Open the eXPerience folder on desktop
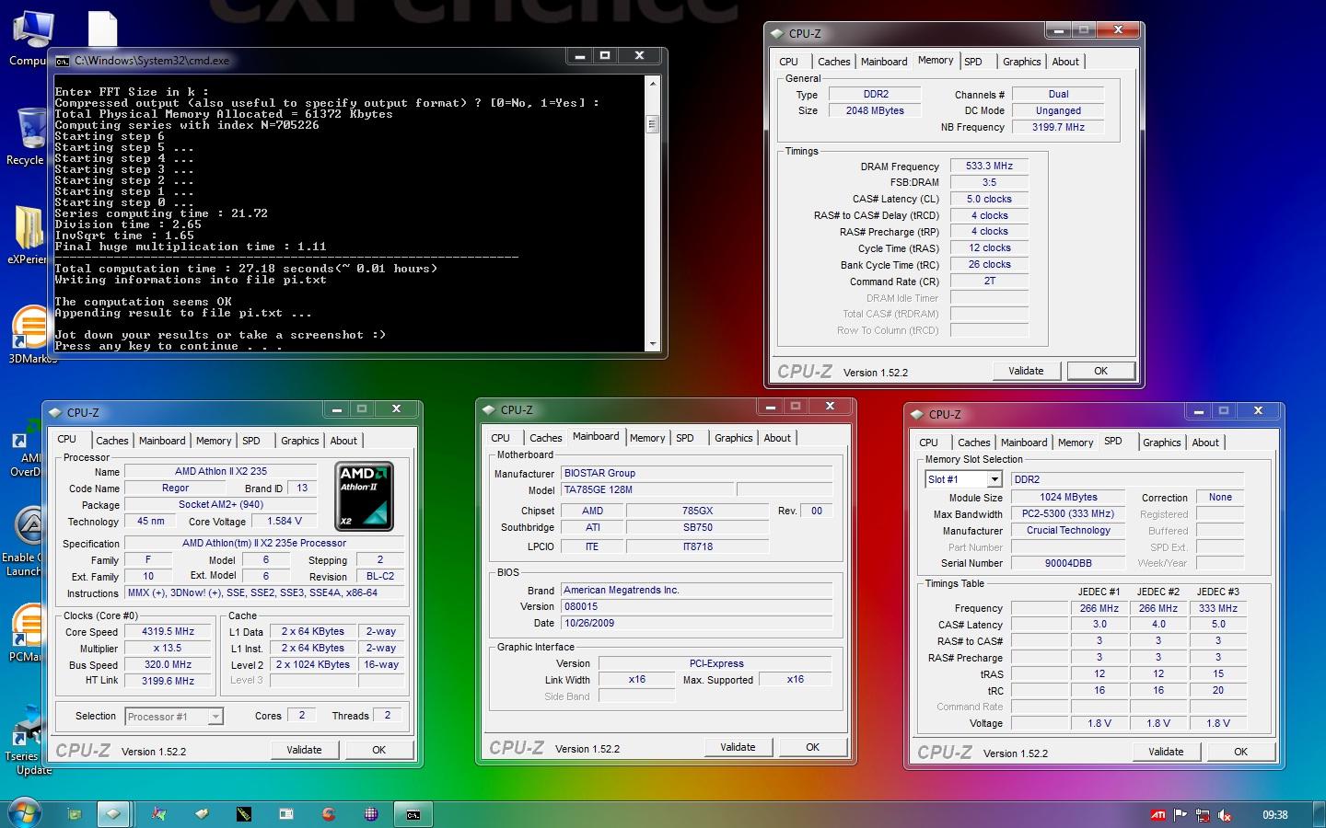1326x828 pixels. click(28, 235)
